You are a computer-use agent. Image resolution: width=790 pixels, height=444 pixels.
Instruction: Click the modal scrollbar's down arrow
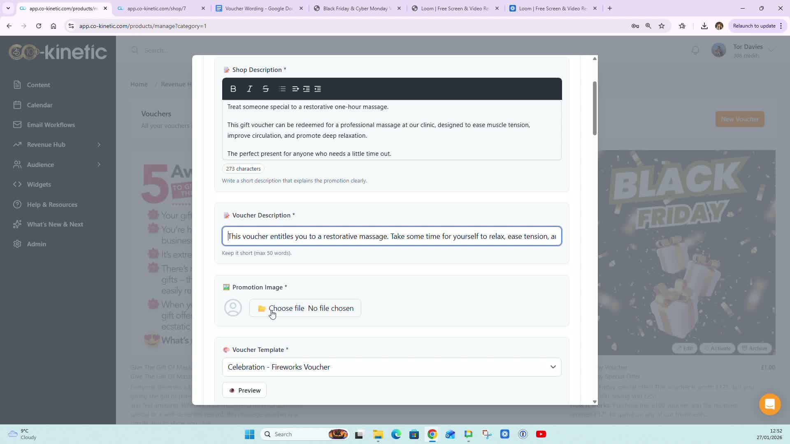[x=595, y=402]
